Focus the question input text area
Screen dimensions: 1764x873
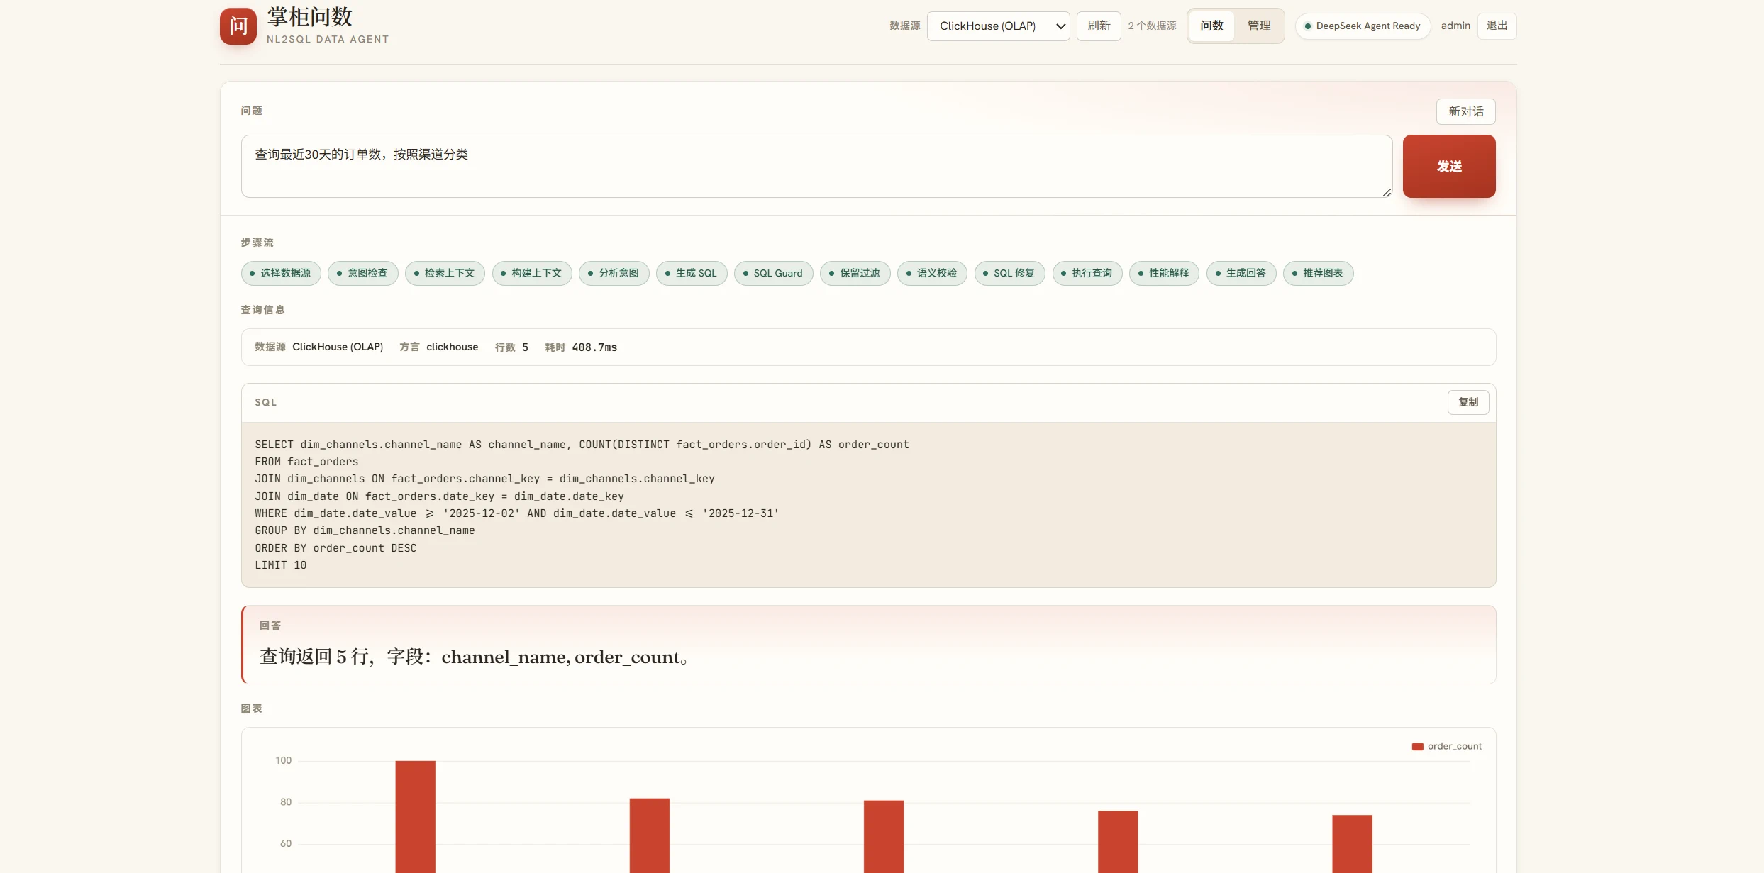tap(816, 166)
